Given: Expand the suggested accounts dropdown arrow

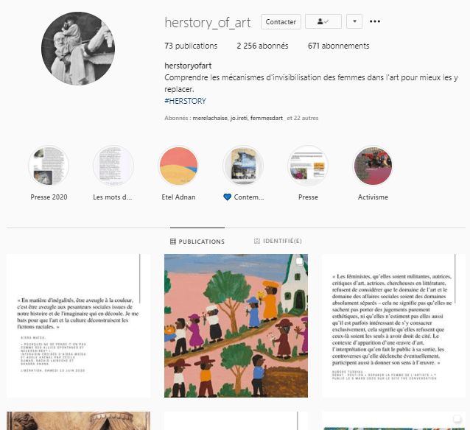Looking at the screenshot, I should coord(354,21).
